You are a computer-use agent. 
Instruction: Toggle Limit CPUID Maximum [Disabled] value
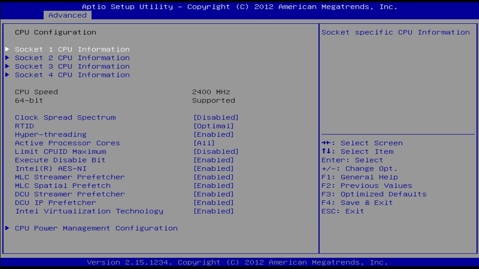pos(216,152)
